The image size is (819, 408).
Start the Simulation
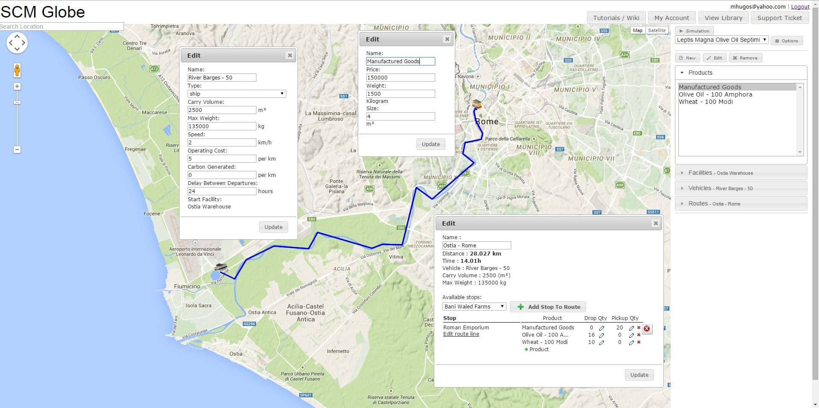pyautogui.click(x=694, y=31)
